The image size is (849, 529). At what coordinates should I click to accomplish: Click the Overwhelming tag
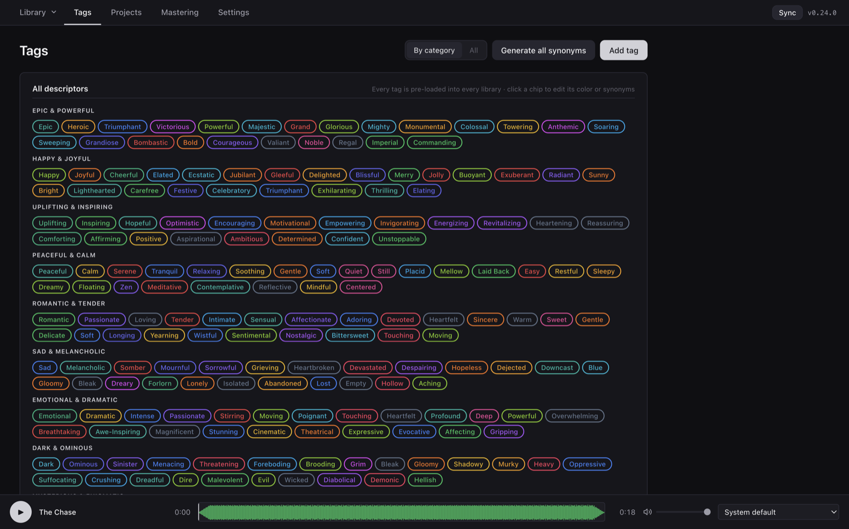pyautogui.click(x=575, y=416)
